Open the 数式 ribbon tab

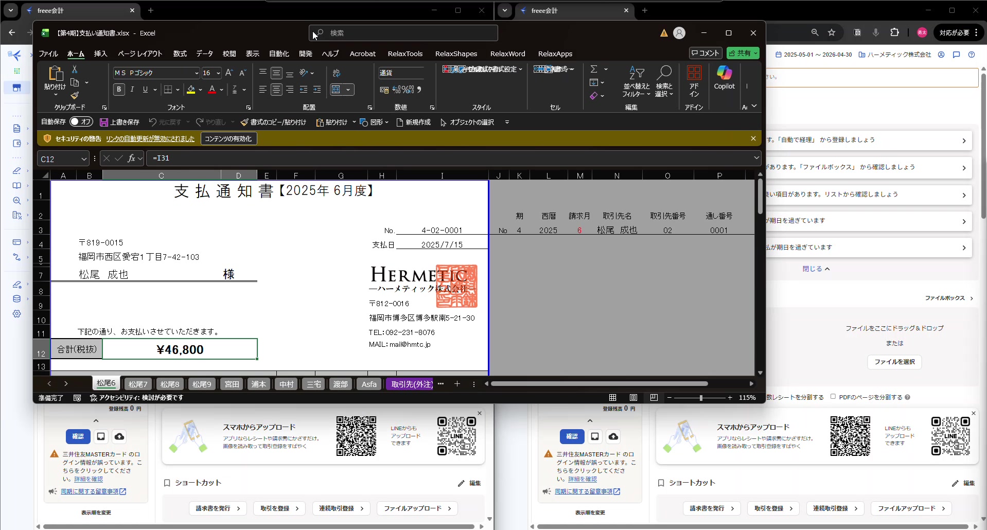click(180, 54)
